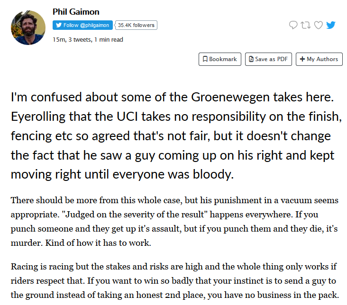Click the bookmark ribbon icon
Viewport: 347px width, 305px height.
coord(205,59)
